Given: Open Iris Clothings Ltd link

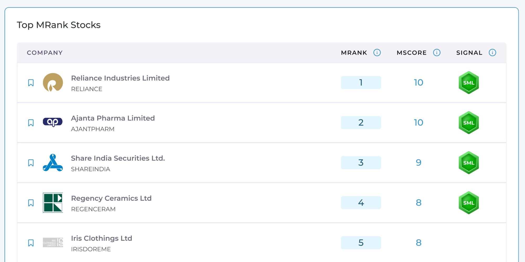Looking at the screenshot, I should point(102,238).
